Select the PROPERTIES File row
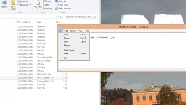Image resolution: width=186 pixels, height=105 pixels. coord(34,74)
